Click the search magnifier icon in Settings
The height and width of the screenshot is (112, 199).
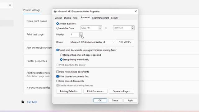(10, 5)
